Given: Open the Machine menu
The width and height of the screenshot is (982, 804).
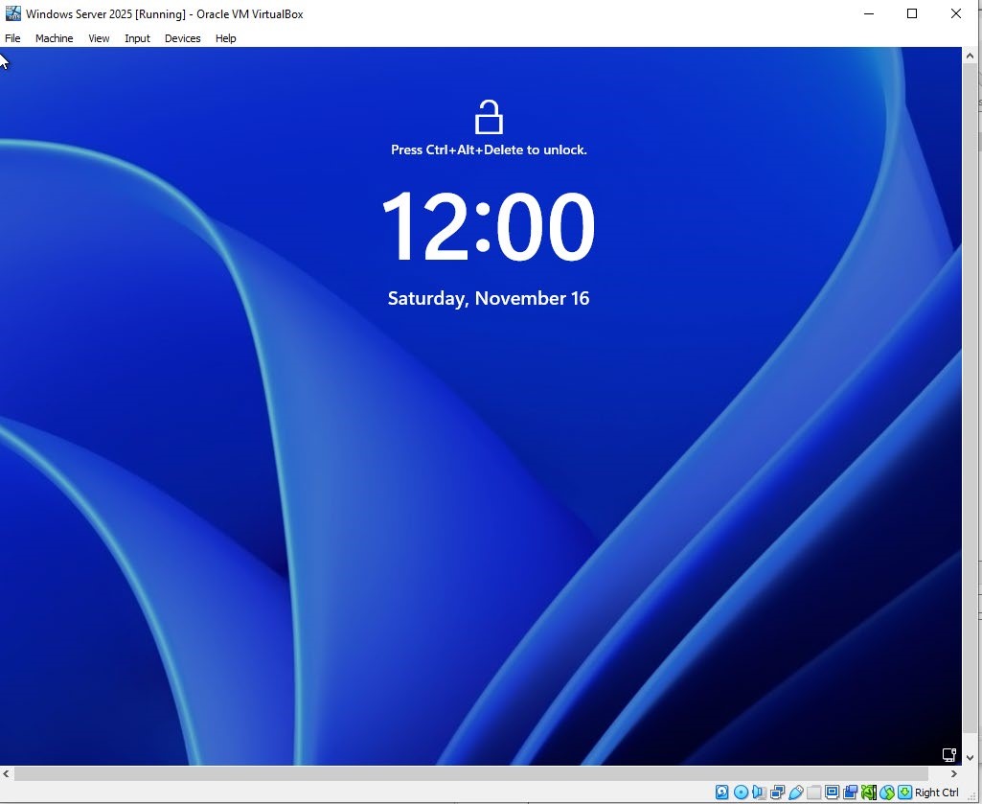Looking at the screenshot, I should [x=54, y=38].
